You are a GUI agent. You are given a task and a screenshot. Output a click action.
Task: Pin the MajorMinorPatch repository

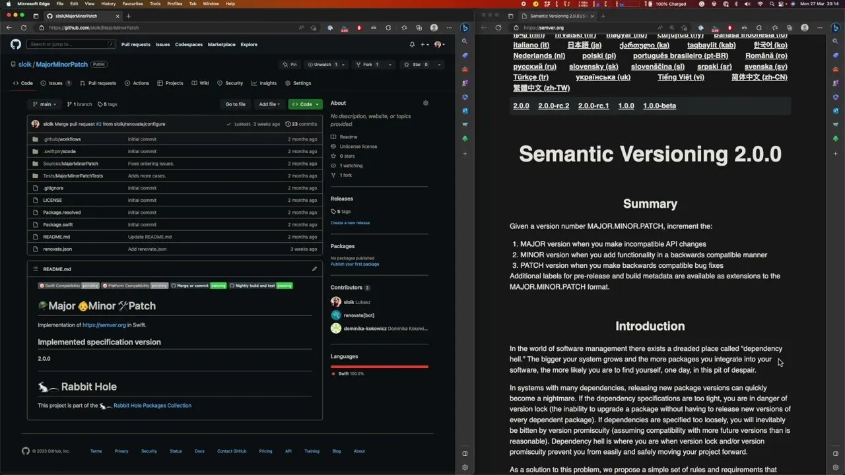[290, 65]
